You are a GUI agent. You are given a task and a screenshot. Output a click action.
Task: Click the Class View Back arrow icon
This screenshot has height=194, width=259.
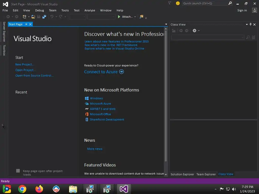[181, 31]
